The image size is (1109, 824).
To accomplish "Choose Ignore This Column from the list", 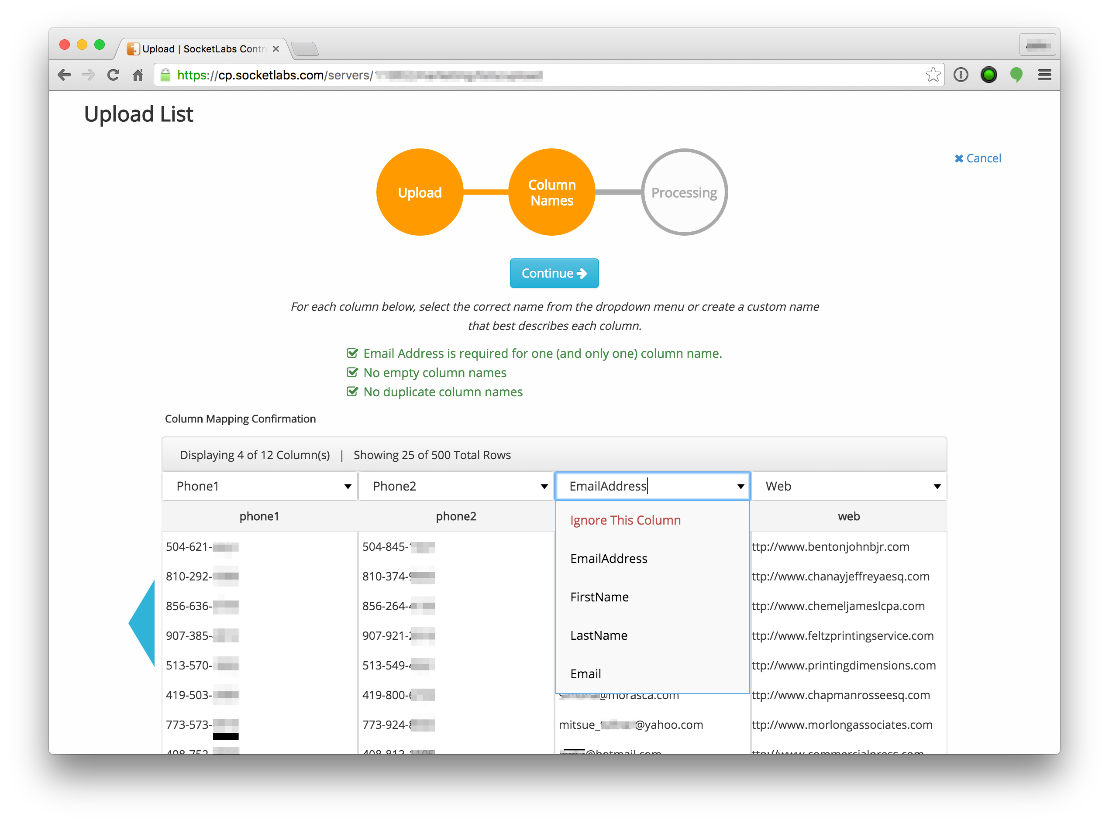I will [652, 520].
